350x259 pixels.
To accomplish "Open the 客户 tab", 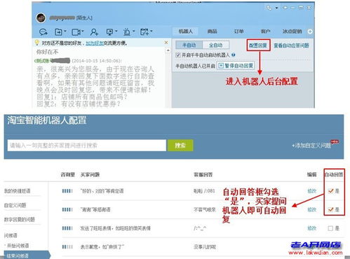I will click(x=265, y=31).
